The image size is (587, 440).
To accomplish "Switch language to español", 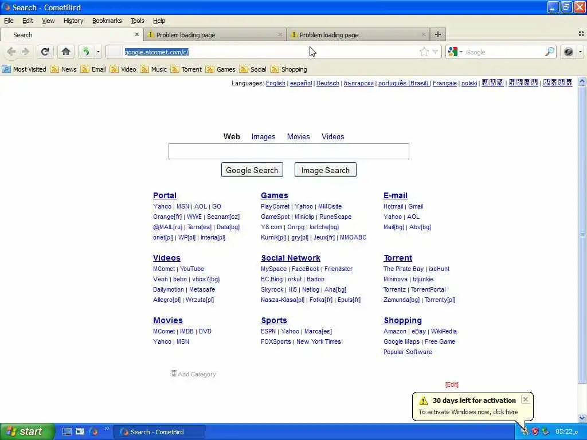I will coord(301,83).
